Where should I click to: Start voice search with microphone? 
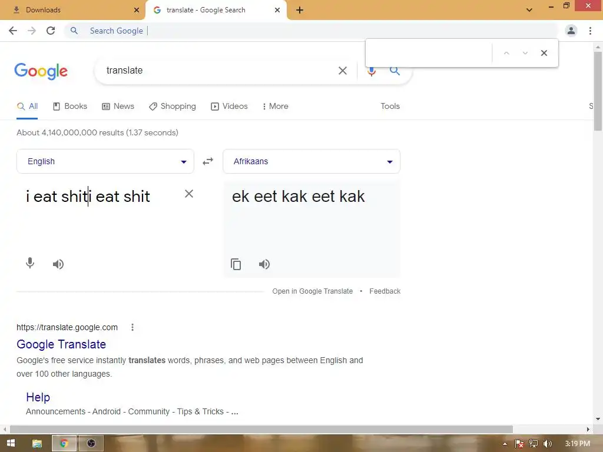coord(371,71)
